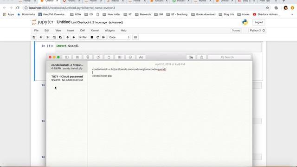Show more bookmarks overflow chevron

coord(292,14)
